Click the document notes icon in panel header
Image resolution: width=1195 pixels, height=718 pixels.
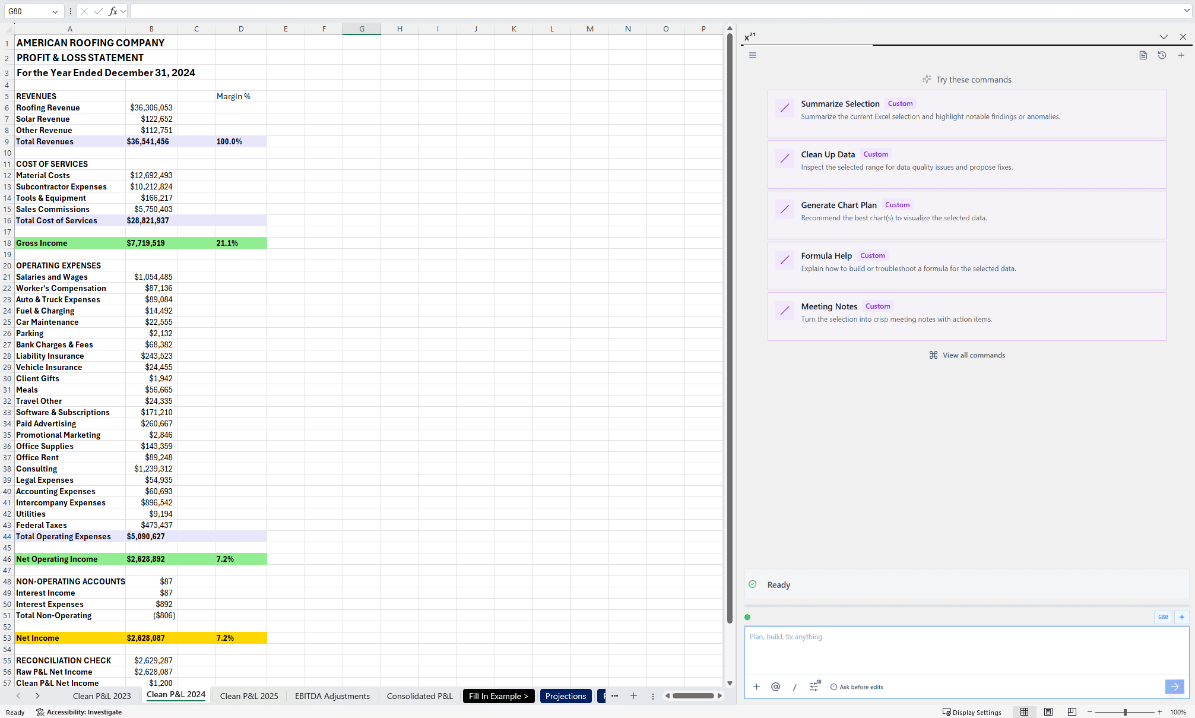pyautogui.click(x=1143, y=55)
